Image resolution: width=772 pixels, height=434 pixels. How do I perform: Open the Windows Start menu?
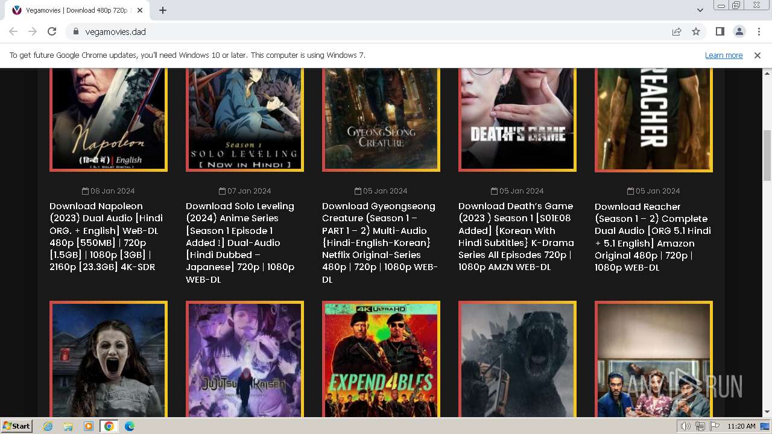tap(17, 426)
